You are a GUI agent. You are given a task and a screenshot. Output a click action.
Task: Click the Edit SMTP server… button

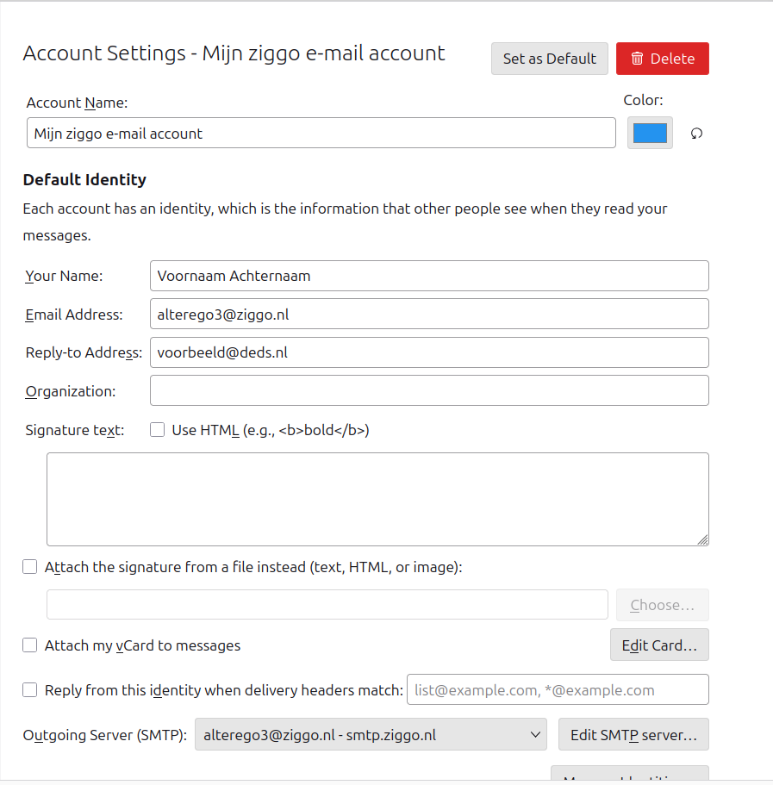[x=633, y=734]
